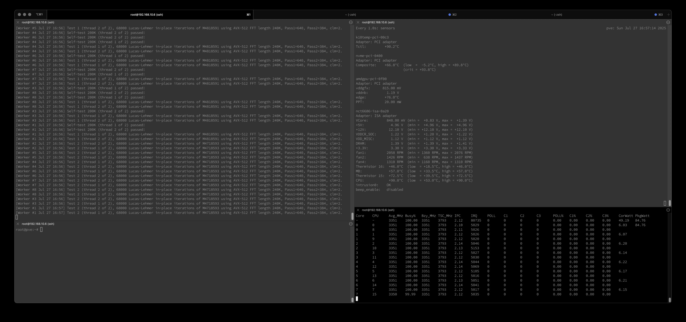The width and height of the screenshot is (686, 322).
Task: Add a new terminal tab with the plus icon
Action: (x=668, y=15)
